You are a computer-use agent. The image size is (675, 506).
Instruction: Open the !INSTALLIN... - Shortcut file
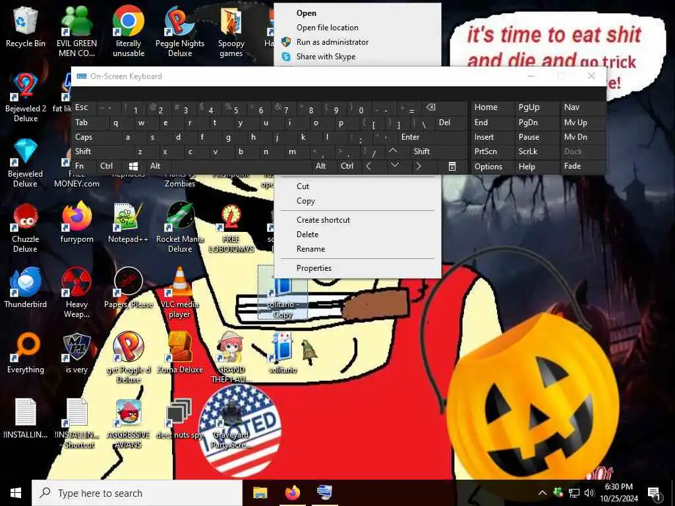76,424
